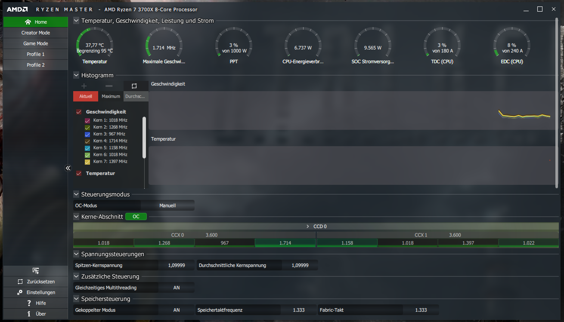The width and height of the screenshot is (564, 322).
Task: Click the Fabric-Takt value 1.333
Action: [421, 310]
